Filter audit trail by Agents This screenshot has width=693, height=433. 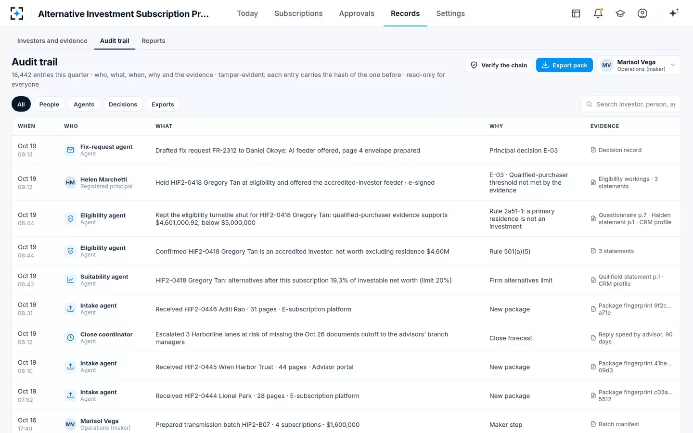84,104
